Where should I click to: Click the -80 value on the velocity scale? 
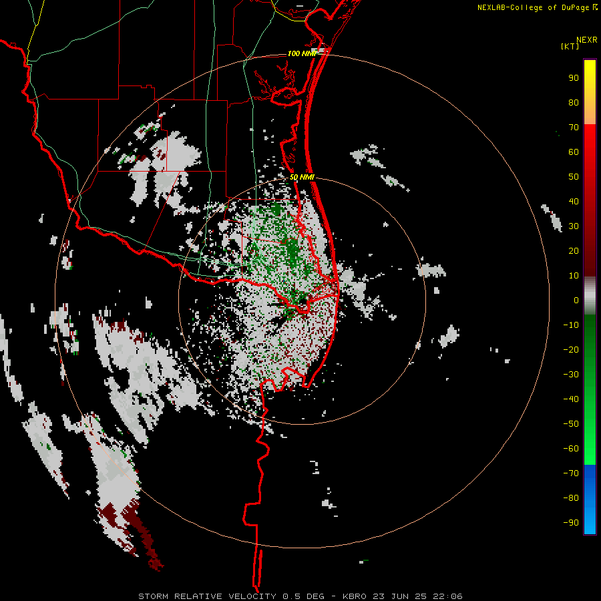(571, 498)
